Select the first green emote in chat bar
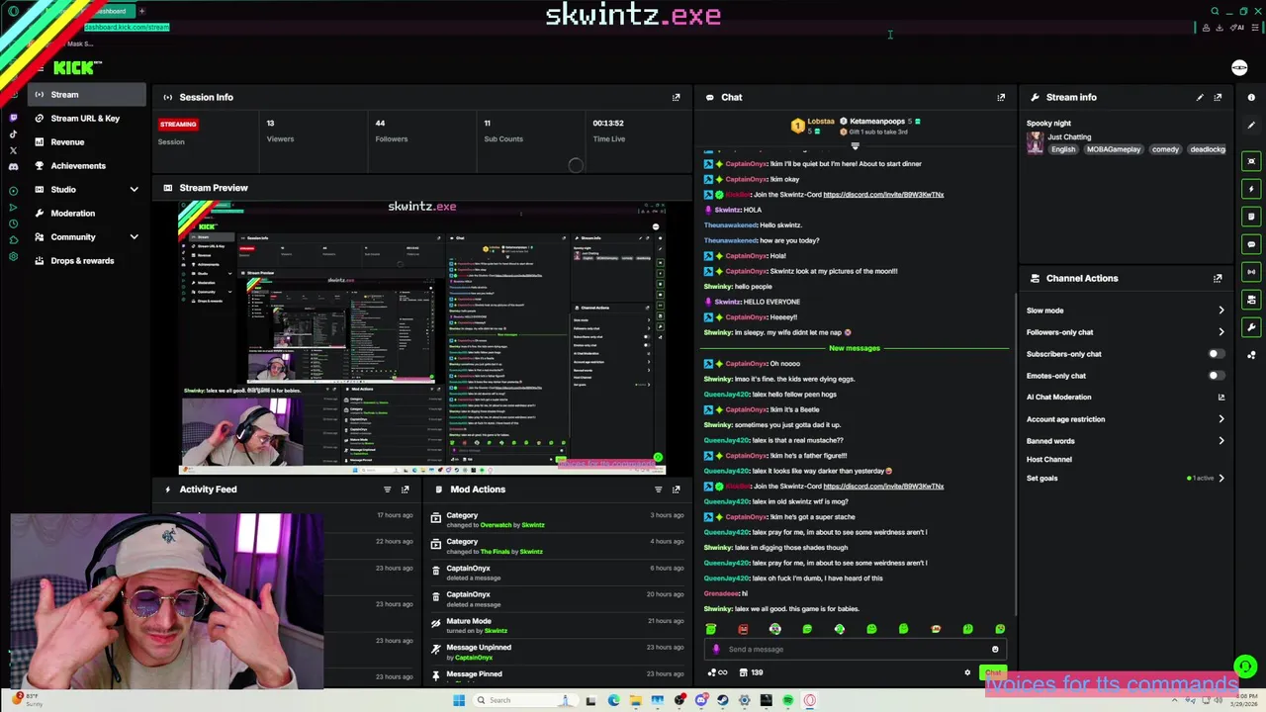This screenshot has height=712, width=1266. coord(711,629)
